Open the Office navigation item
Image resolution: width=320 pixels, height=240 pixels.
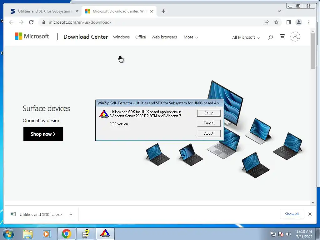click(140, 37)
